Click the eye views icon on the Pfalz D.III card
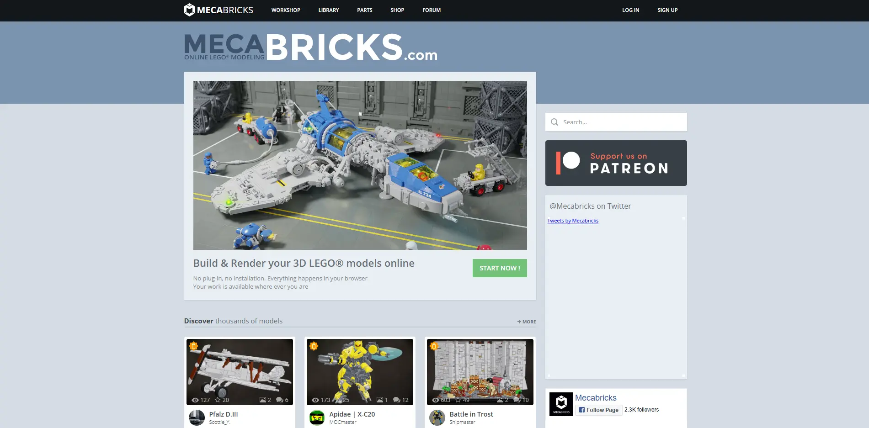The image size is (869, 428). point(195,399)
